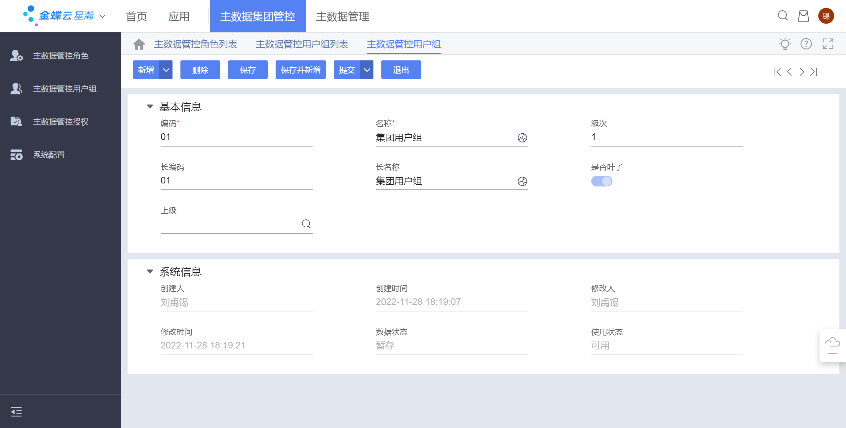Click the 修改时间 value 2022-11-28 18:19:21
The height and width of the screenshot is (428, 846).
203,346
